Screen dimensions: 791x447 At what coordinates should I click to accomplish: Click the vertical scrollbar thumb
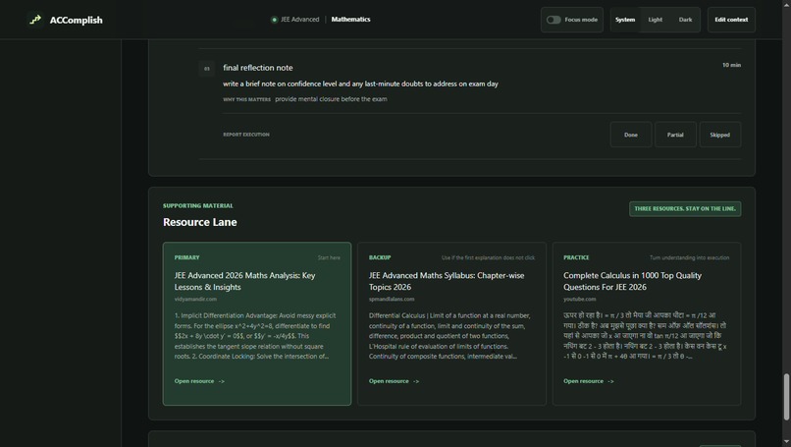[x=786, y=397]
